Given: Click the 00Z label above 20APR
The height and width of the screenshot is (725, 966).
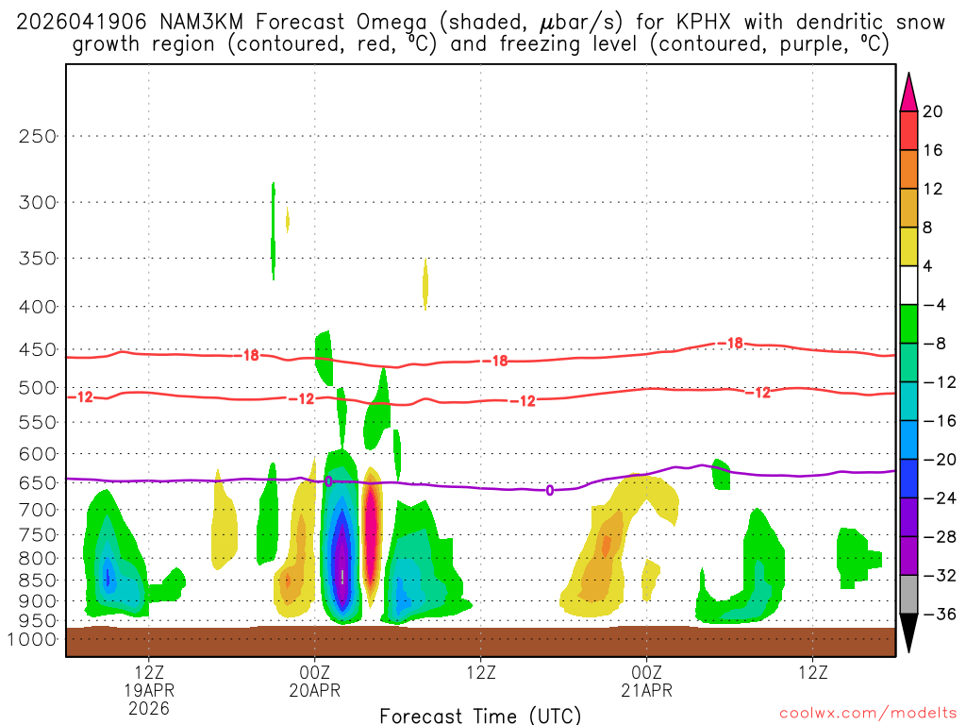Looking at the screenshot, I should 315,672.
